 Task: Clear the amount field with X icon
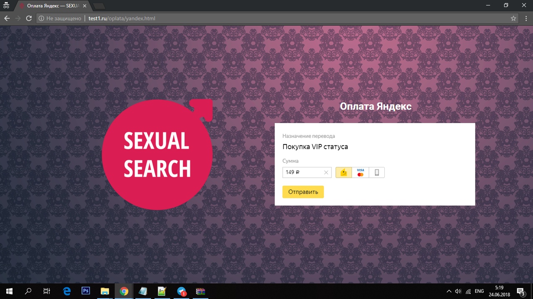pos(326,172)
